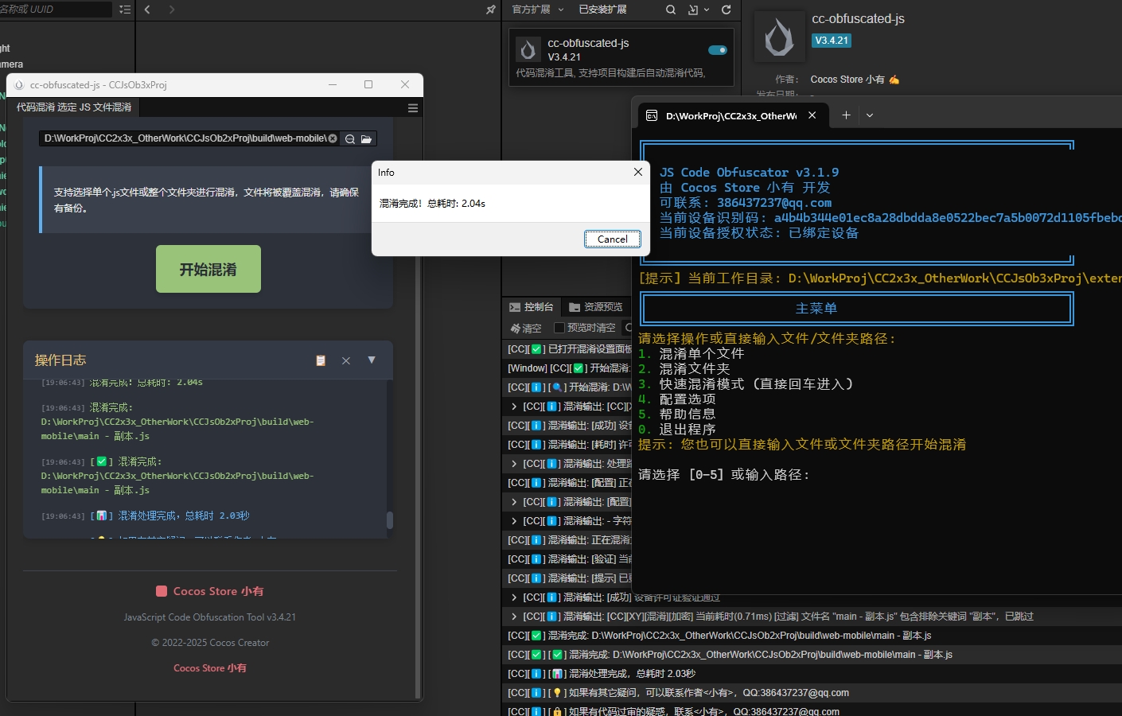Click the console row 已打开混淆设置面板

click(568, 349)
